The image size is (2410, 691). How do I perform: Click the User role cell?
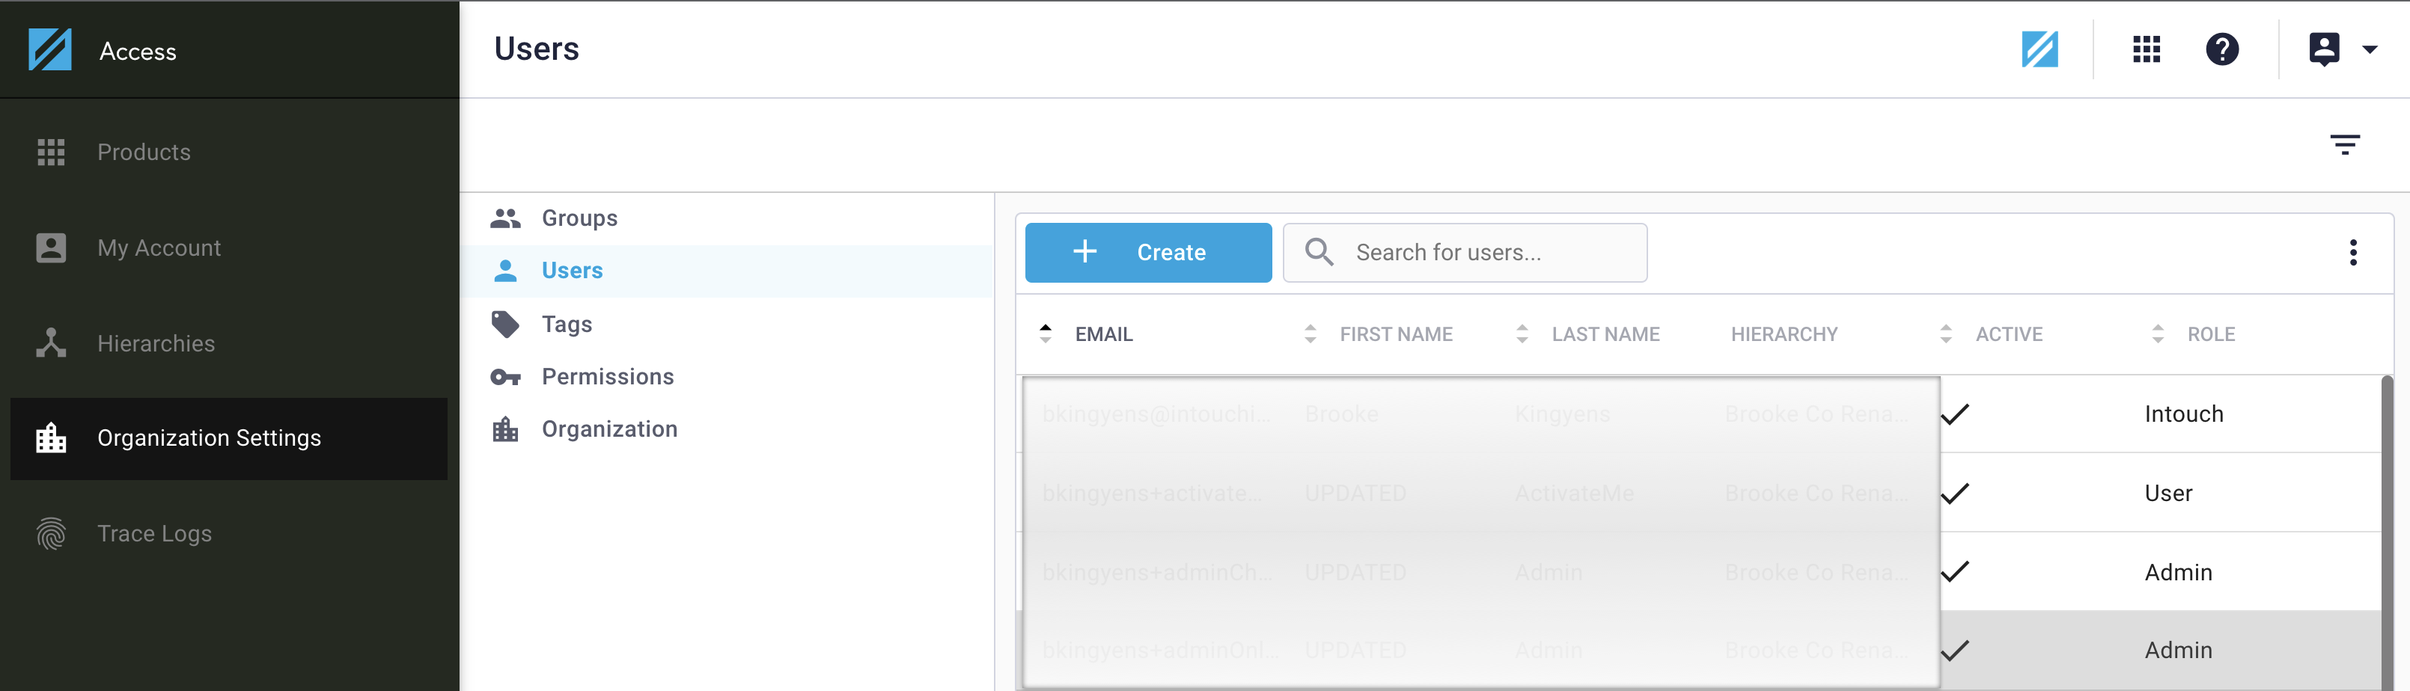pos(2168,493)
